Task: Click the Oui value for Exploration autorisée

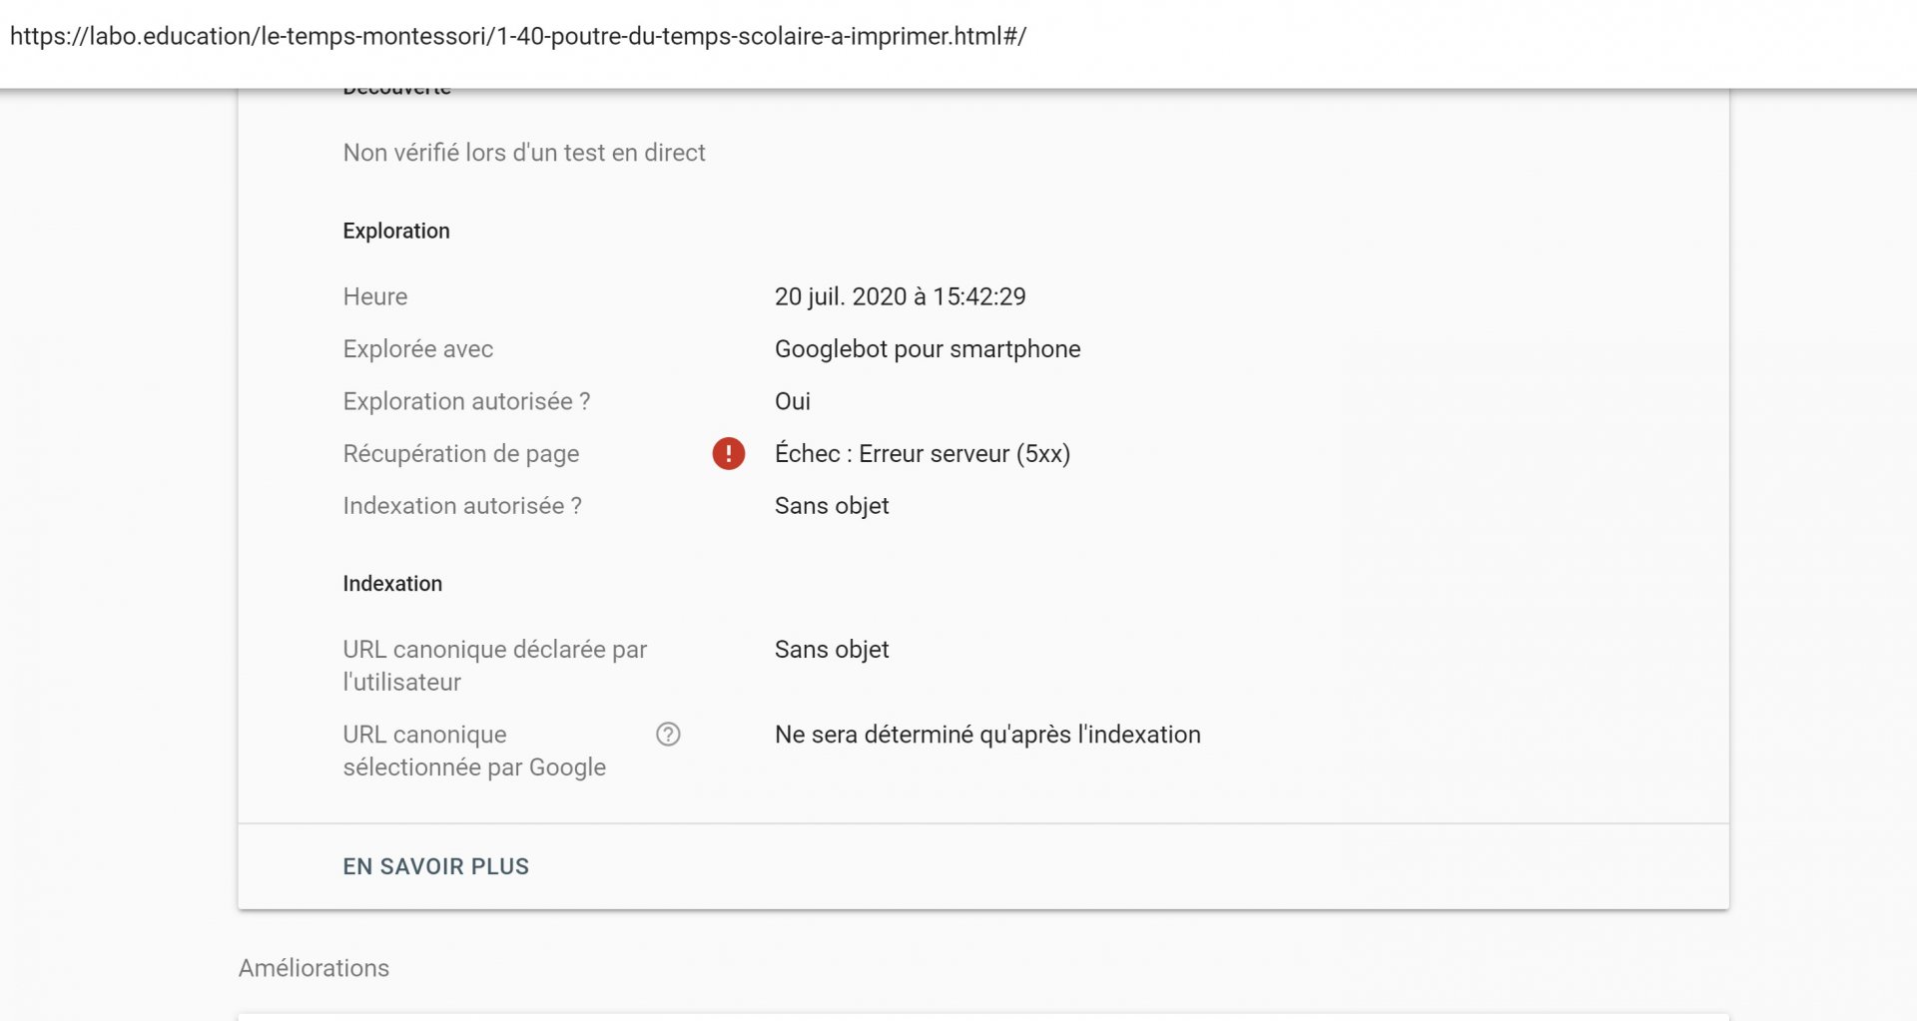Action: click(x=793, y=401)
